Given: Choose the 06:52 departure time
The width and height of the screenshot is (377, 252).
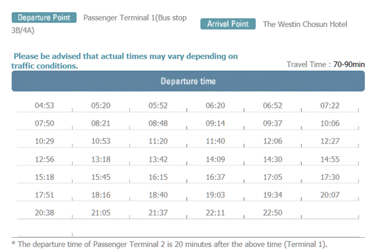Looking at the screenshot, I should coord(272,105).
